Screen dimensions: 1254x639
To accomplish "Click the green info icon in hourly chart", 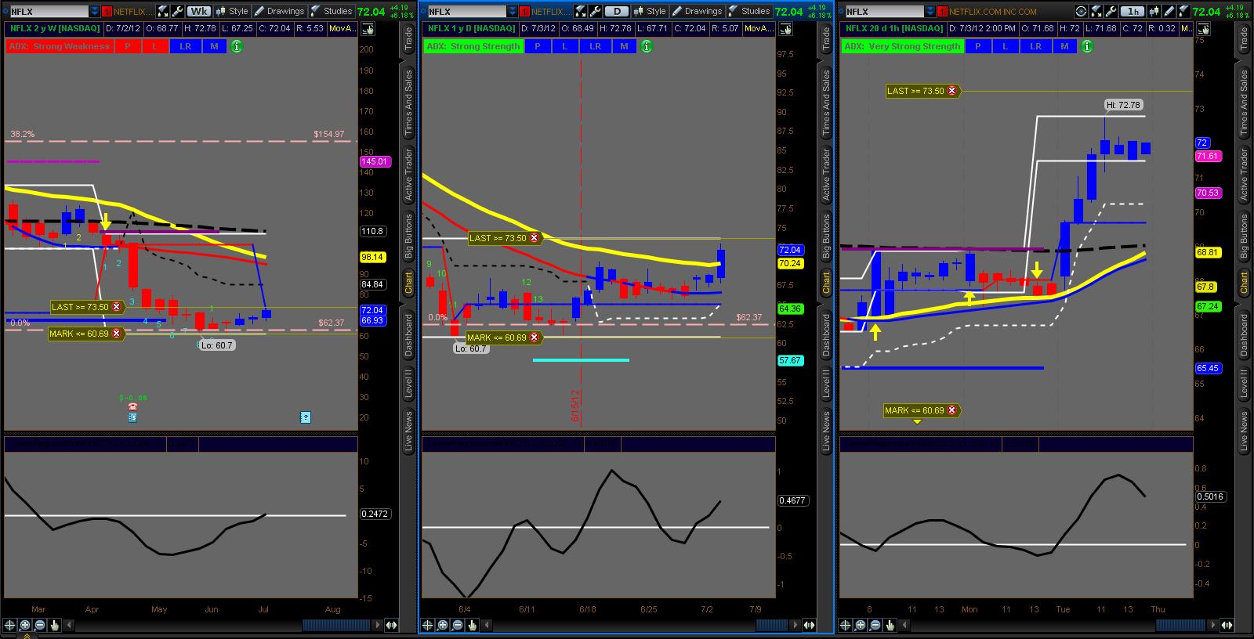I will pos(1087,46).
